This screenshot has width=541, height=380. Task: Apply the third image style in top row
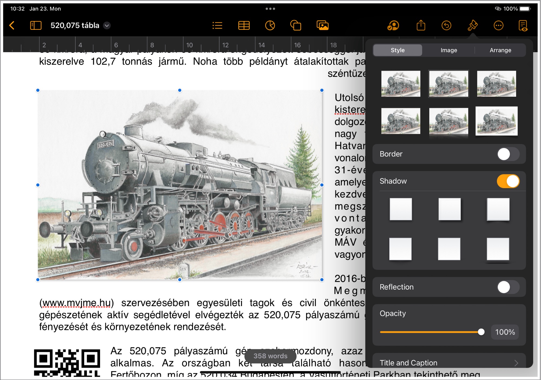coord(496,84)
